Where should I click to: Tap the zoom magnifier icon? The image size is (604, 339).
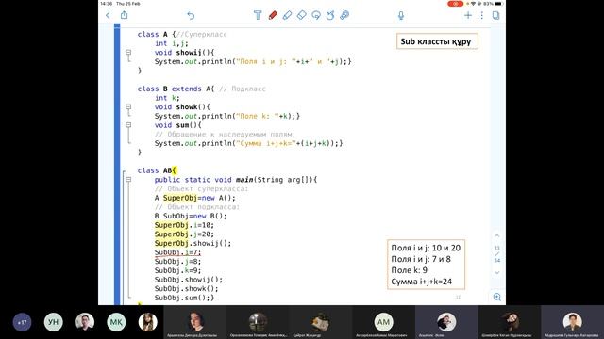pyautogui.click(x=497, y=297)
